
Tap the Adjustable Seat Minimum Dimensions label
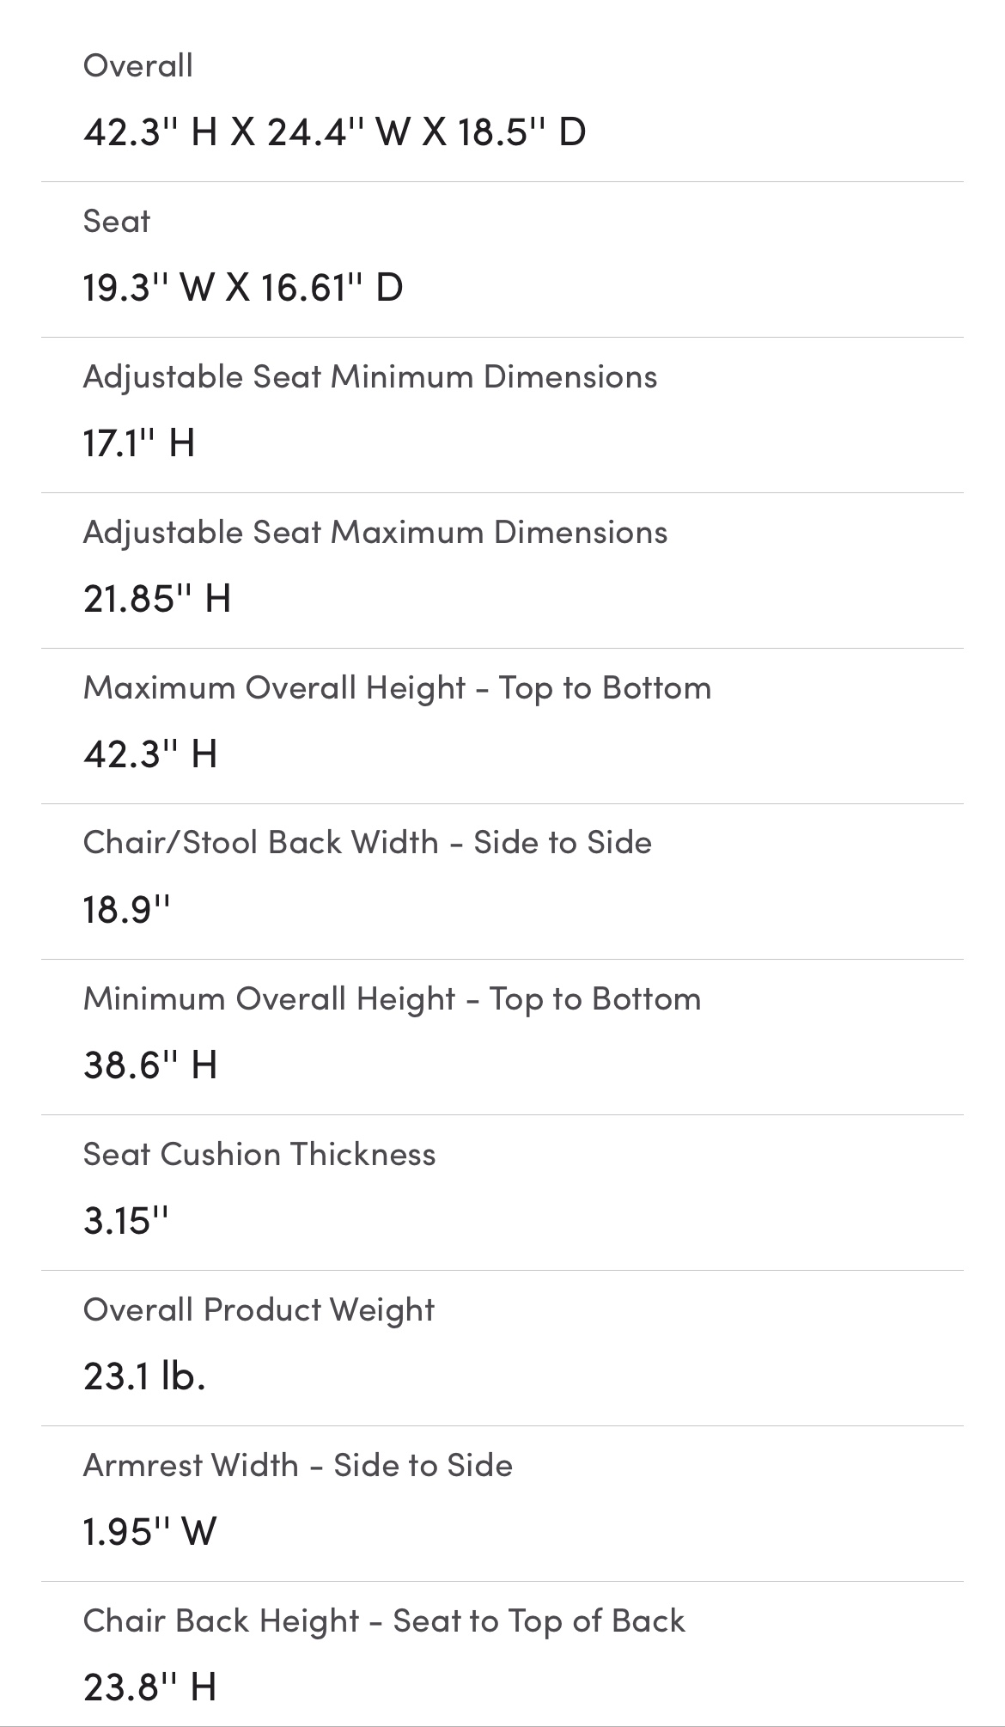[x=370, y=377]
